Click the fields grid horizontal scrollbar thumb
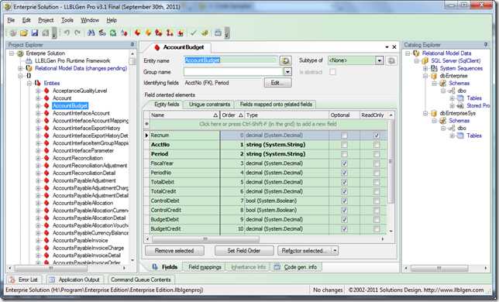The image size is (499, 302). click(205, 239)
